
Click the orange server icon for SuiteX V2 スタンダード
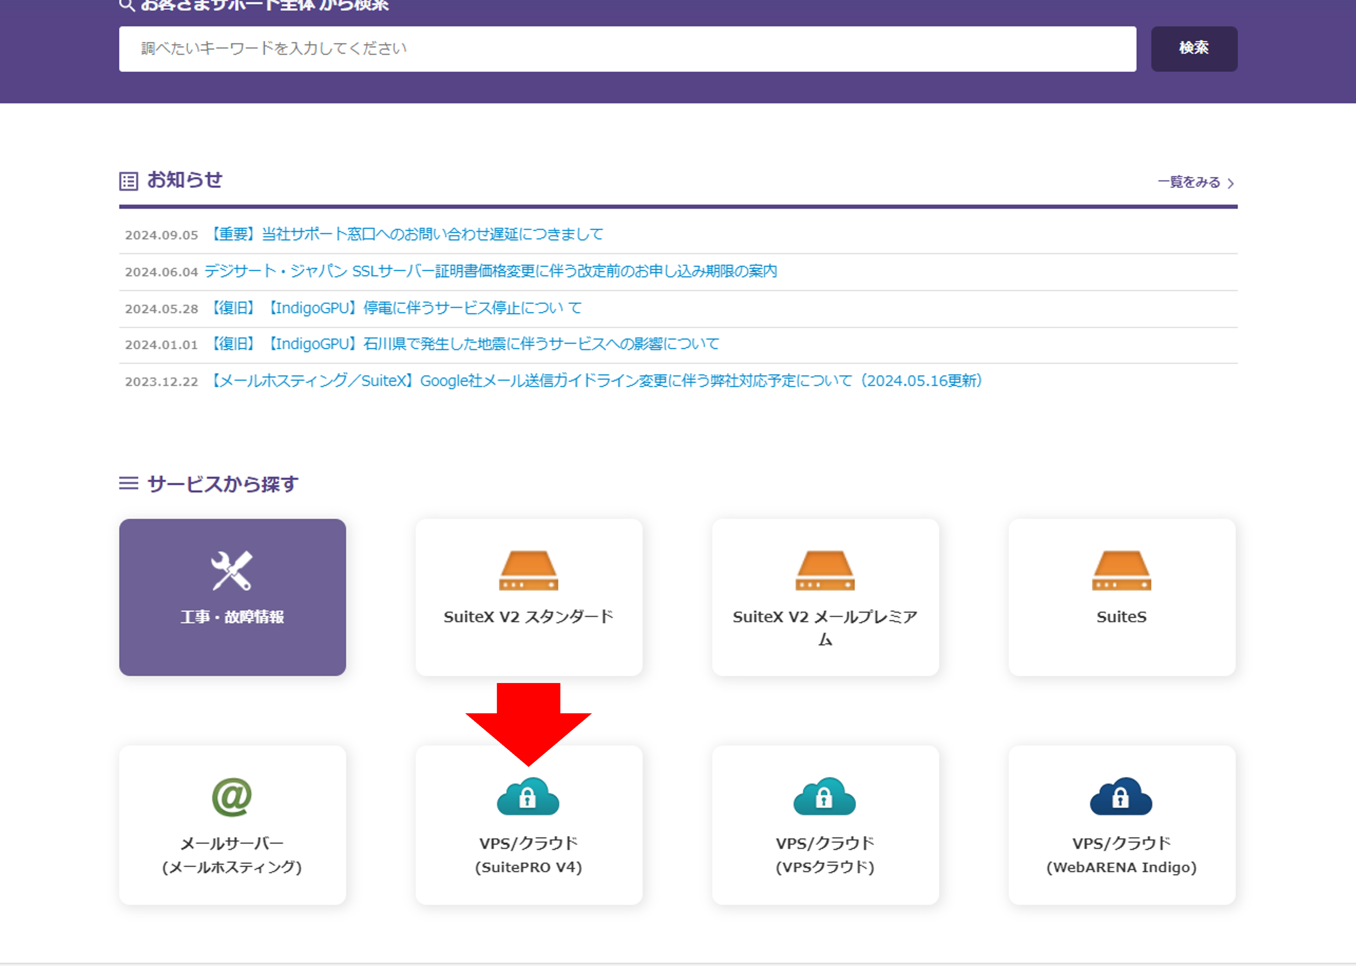pyautogui.click(x=528, y=571)
